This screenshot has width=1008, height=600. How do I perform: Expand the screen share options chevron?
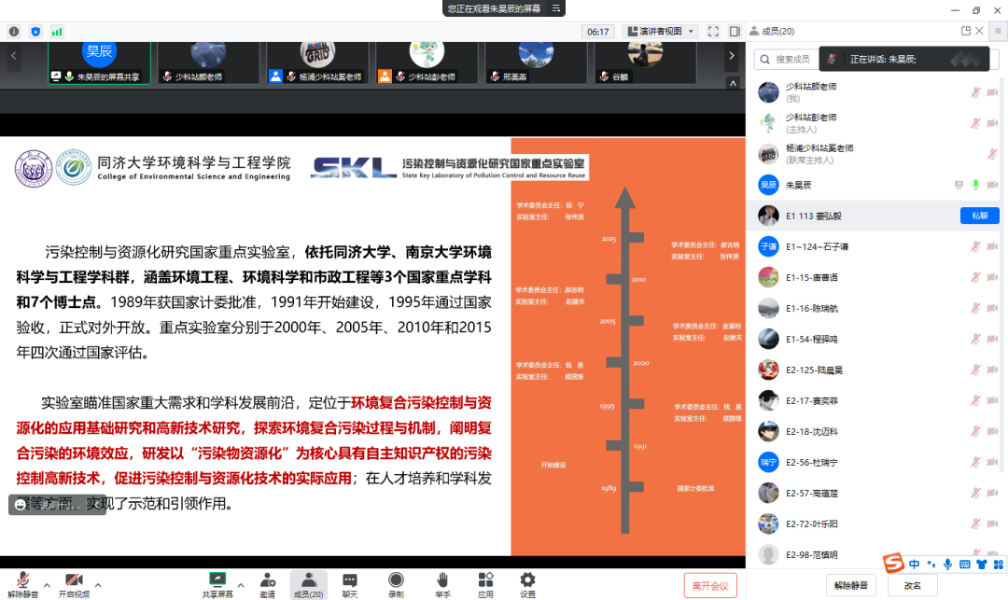[x=241, y=585]
